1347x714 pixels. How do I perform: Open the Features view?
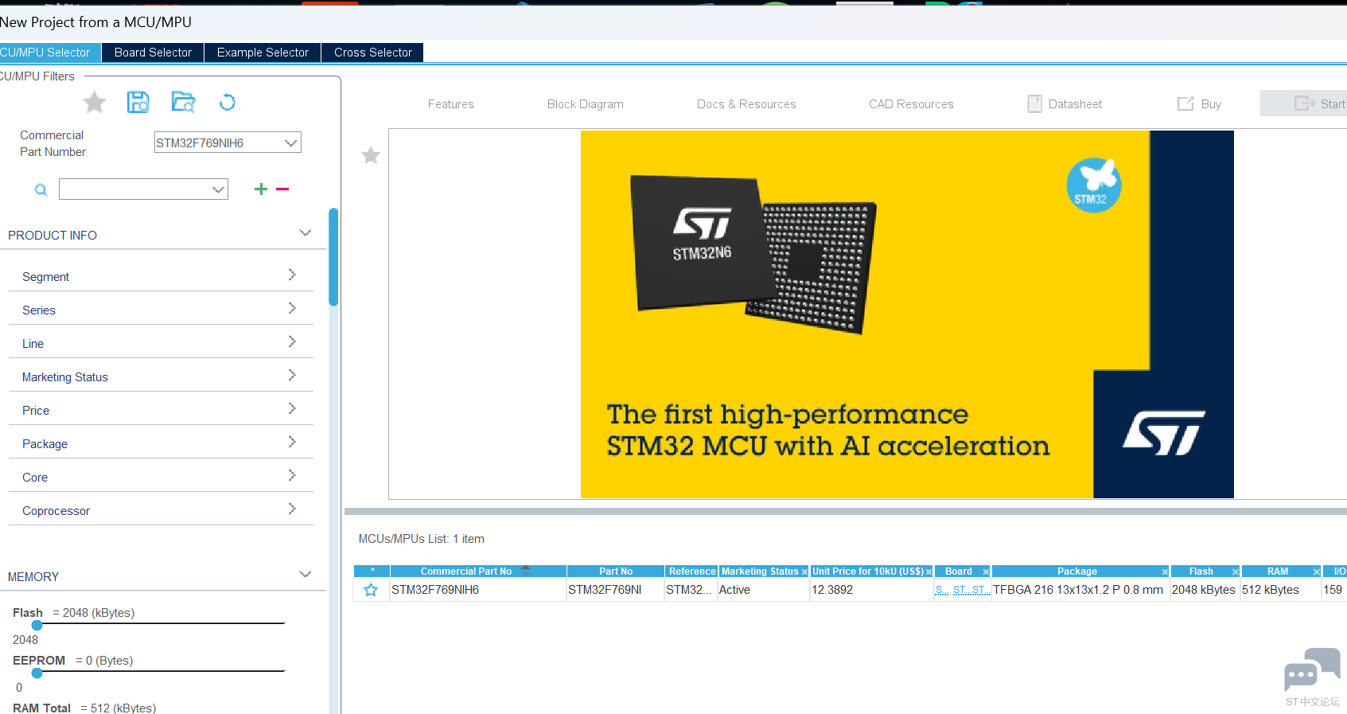pyautogui.click(x=450, y=104)
